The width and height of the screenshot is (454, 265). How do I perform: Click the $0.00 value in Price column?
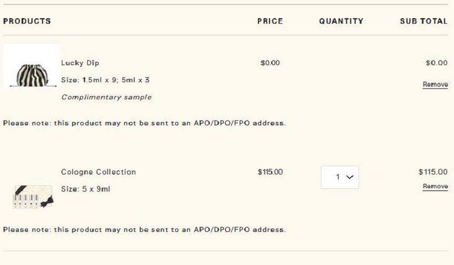point(270,63)
